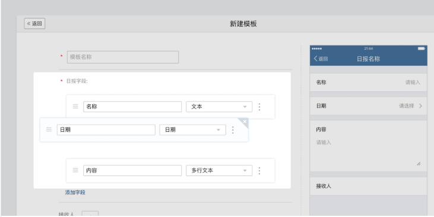Viewport: 434px width, 217px height.
Task: Expand the 文本 type dropdown
Action: tap(219, 107)
